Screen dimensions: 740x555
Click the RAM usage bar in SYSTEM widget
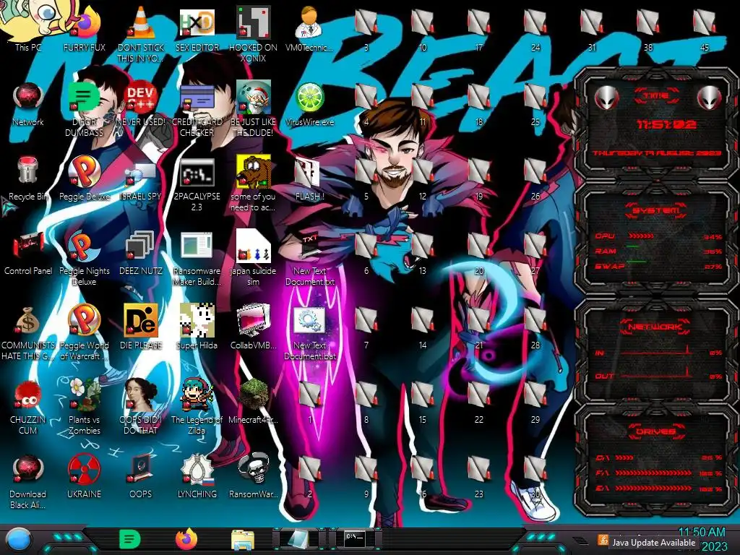point(633,246)
